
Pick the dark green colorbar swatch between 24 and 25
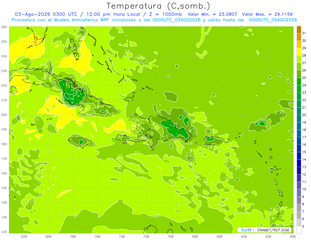click(299, 81)
